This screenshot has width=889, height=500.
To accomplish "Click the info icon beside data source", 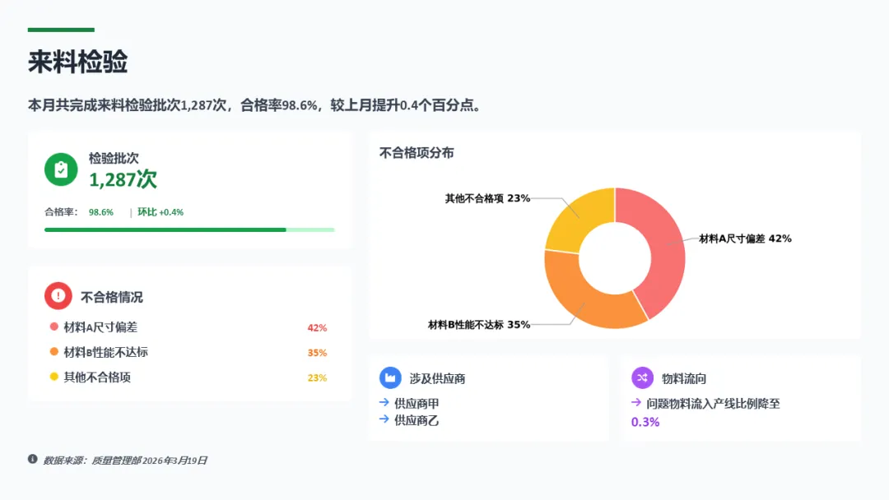I will [32, 459].
